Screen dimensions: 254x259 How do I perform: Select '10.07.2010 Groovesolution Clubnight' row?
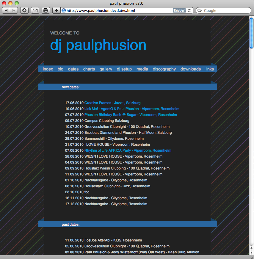(117, 127)
